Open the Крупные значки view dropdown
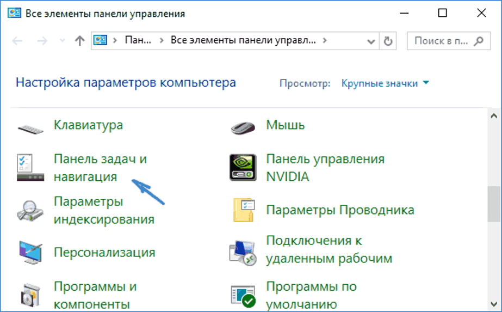 [x=385, y=83]
